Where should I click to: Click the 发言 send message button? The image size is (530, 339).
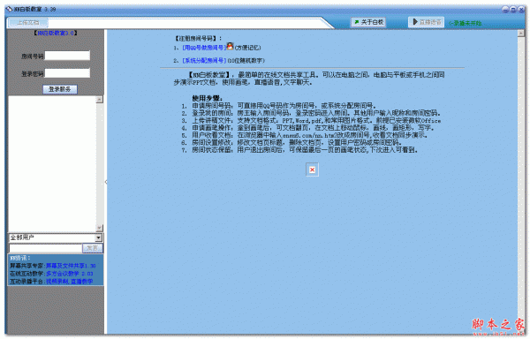pos(92,248)
